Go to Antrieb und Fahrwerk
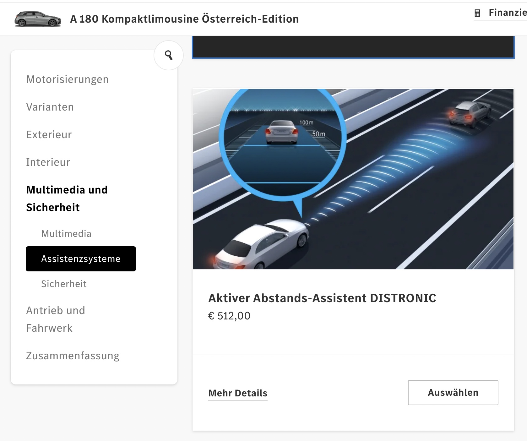The height and width of the screenshot is (441, 527). point(56,319)
